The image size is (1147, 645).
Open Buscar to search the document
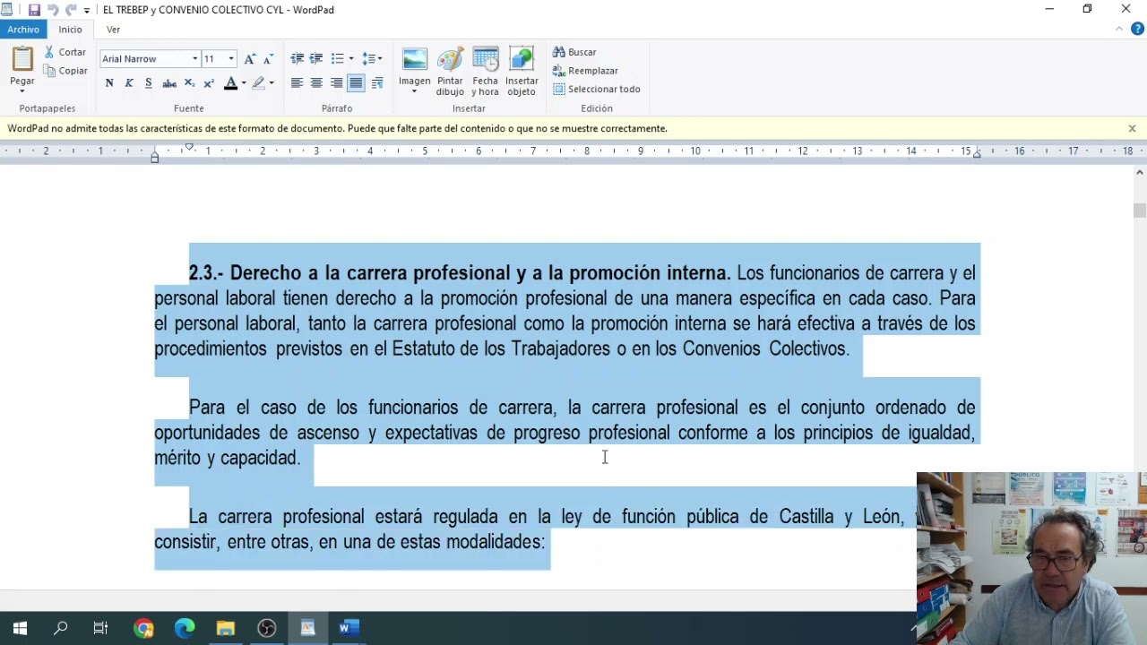(x=576, y=52)
